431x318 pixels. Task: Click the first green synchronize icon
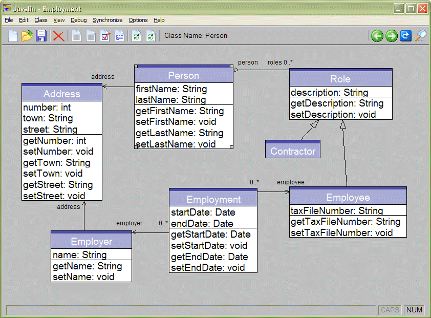(136, 36)
